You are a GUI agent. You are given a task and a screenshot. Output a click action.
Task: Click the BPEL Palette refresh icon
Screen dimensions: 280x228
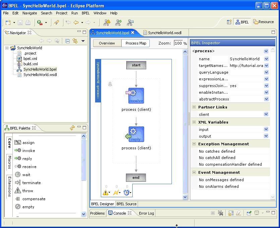[x=72, y=128]
